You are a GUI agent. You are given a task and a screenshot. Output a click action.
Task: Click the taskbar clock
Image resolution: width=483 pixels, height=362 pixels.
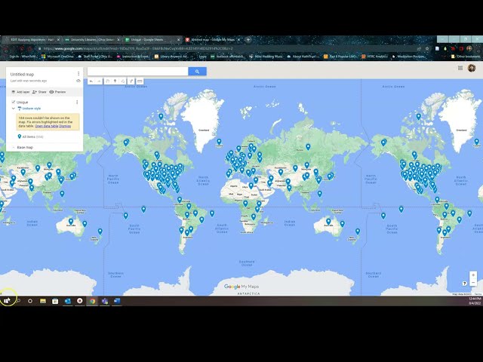[x=475, y=301]
